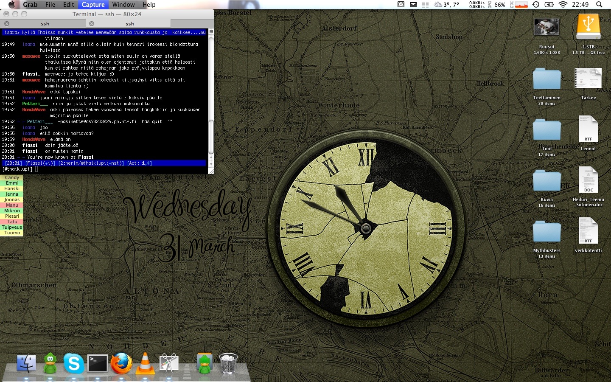Switch to the first ssh tab
The height and width of the screenshot is (382, 611).
pos(45,24)
